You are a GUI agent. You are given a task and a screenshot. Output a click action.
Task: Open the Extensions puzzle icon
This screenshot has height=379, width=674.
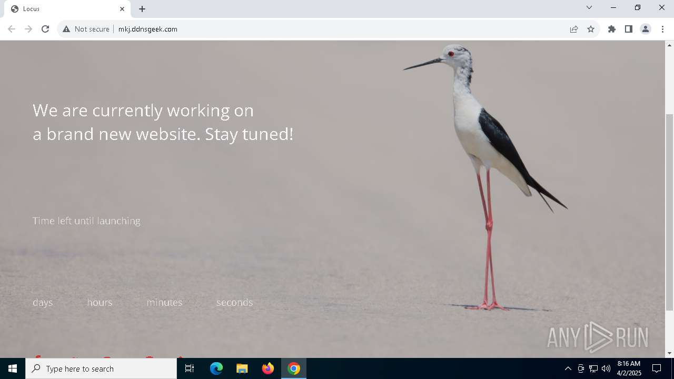[x=612, y=29]
